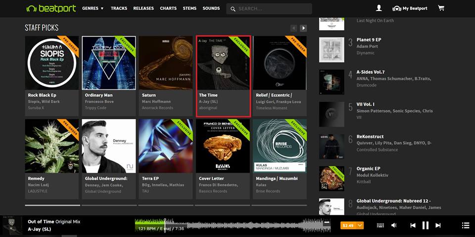Open the Releases section
The width and height of the screenshot is (475, 237).
click(143, 8)
